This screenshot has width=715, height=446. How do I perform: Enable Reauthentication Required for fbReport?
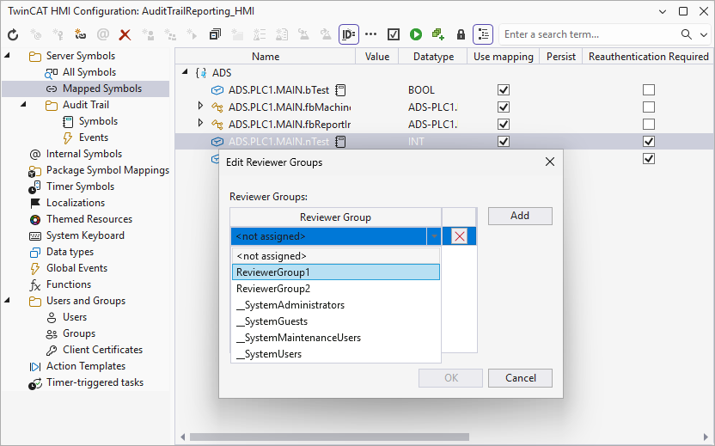[x=649, y=125]
